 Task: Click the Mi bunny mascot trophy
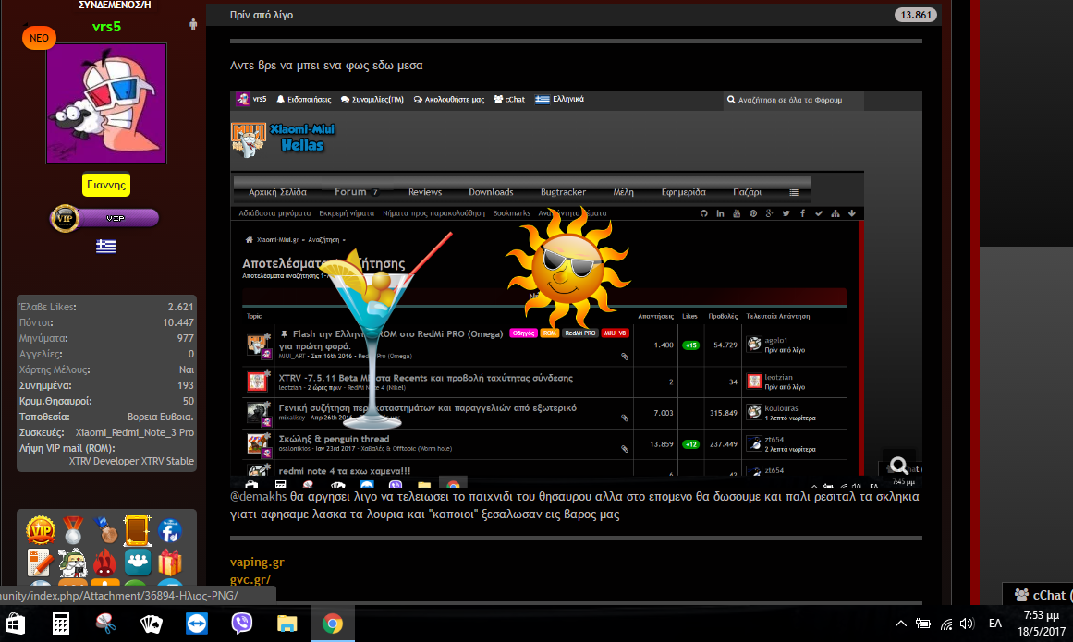pyautogui.click(x=72, y=563)
